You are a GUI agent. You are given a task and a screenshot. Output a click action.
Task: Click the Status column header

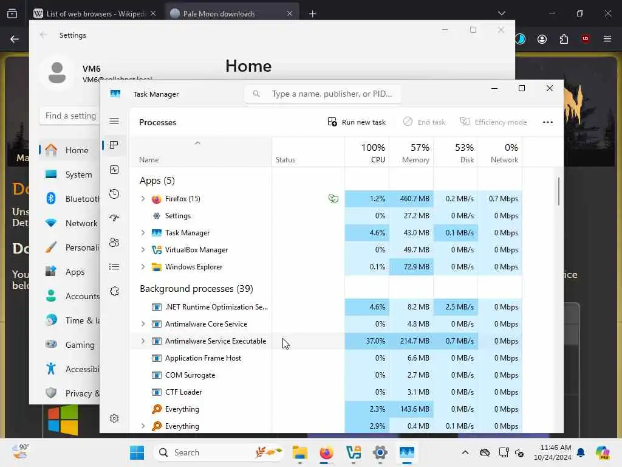[308, 152]
